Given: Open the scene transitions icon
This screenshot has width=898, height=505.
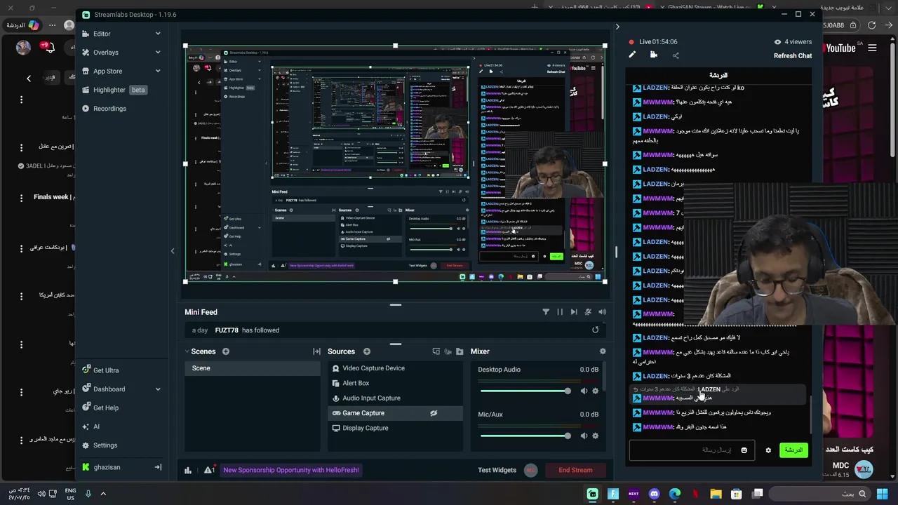Looking at the screenshot, I should [x=316, y=351].
